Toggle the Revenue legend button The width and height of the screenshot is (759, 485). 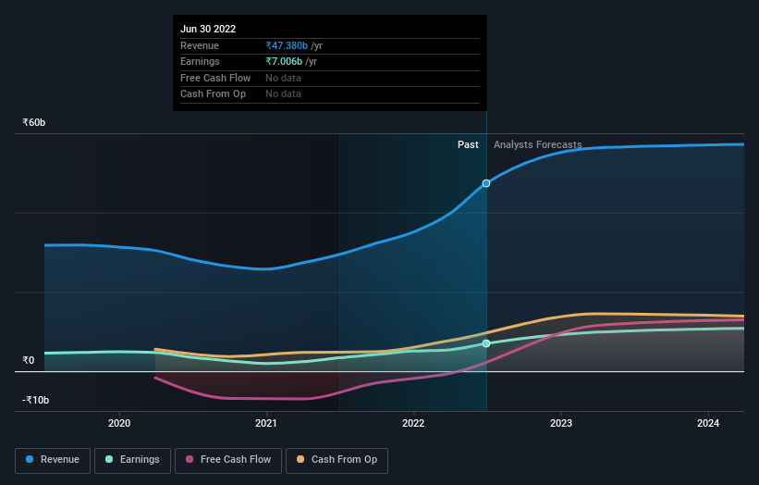(53, 460)
